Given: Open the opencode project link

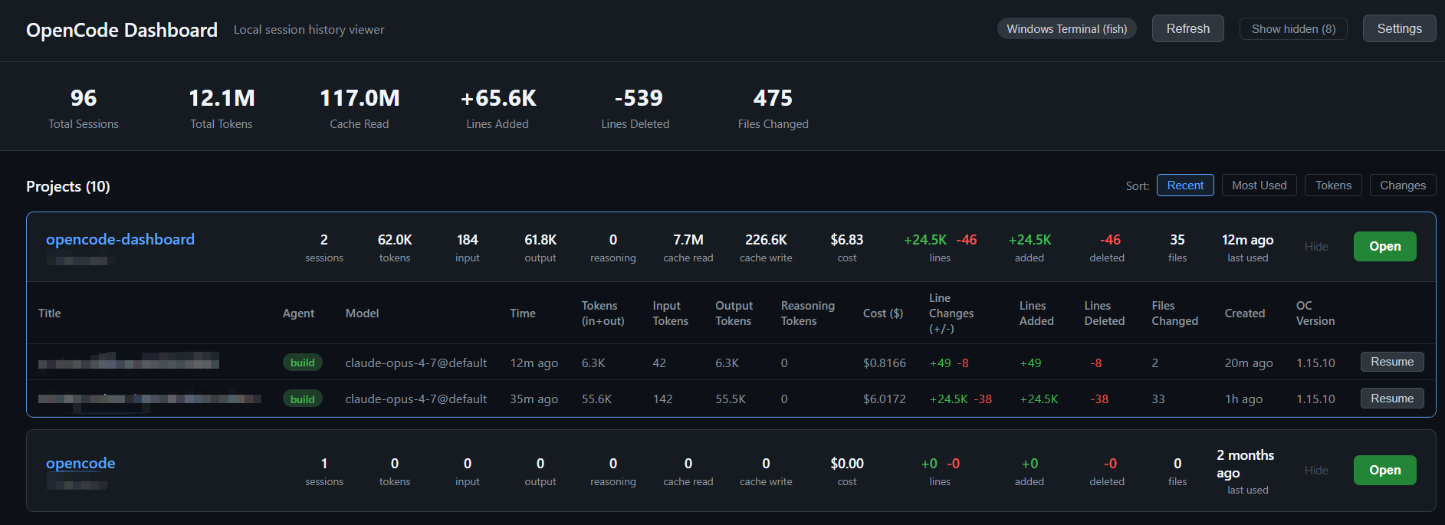Looking at the screenshot, I should coord(80,463).
